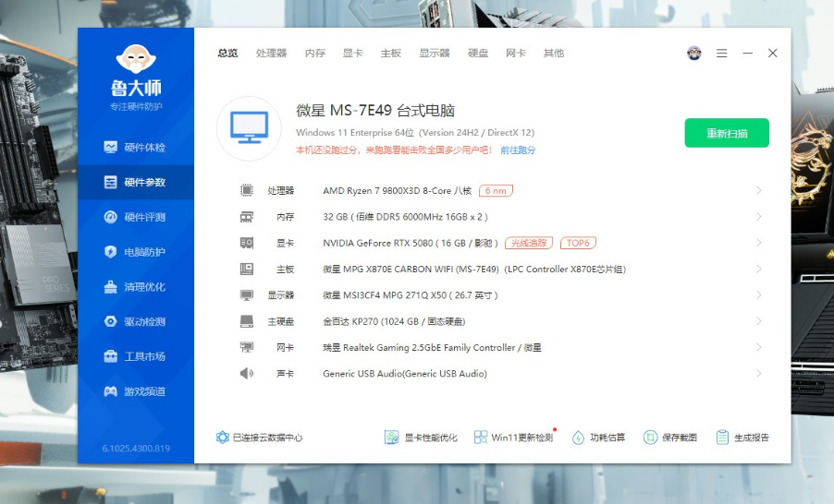Minimize the Ludashi window
The width and height of the screenshot is (834, 504).
pos(748,54)
